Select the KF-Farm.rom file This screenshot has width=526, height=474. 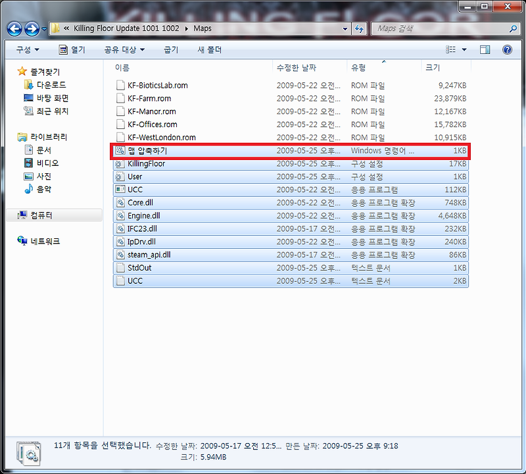point(291,99)
